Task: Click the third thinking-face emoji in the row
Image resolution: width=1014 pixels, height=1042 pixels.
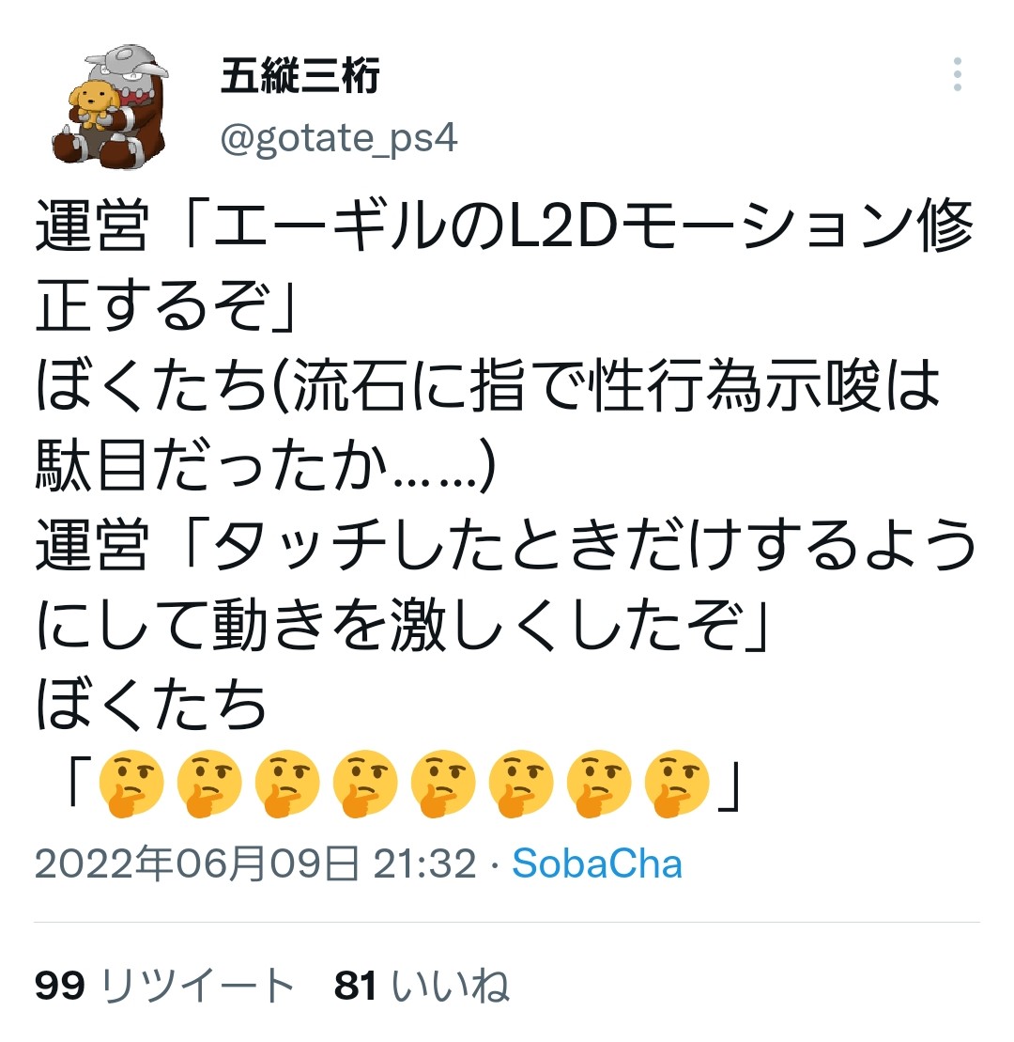Action: coord(287,783)
